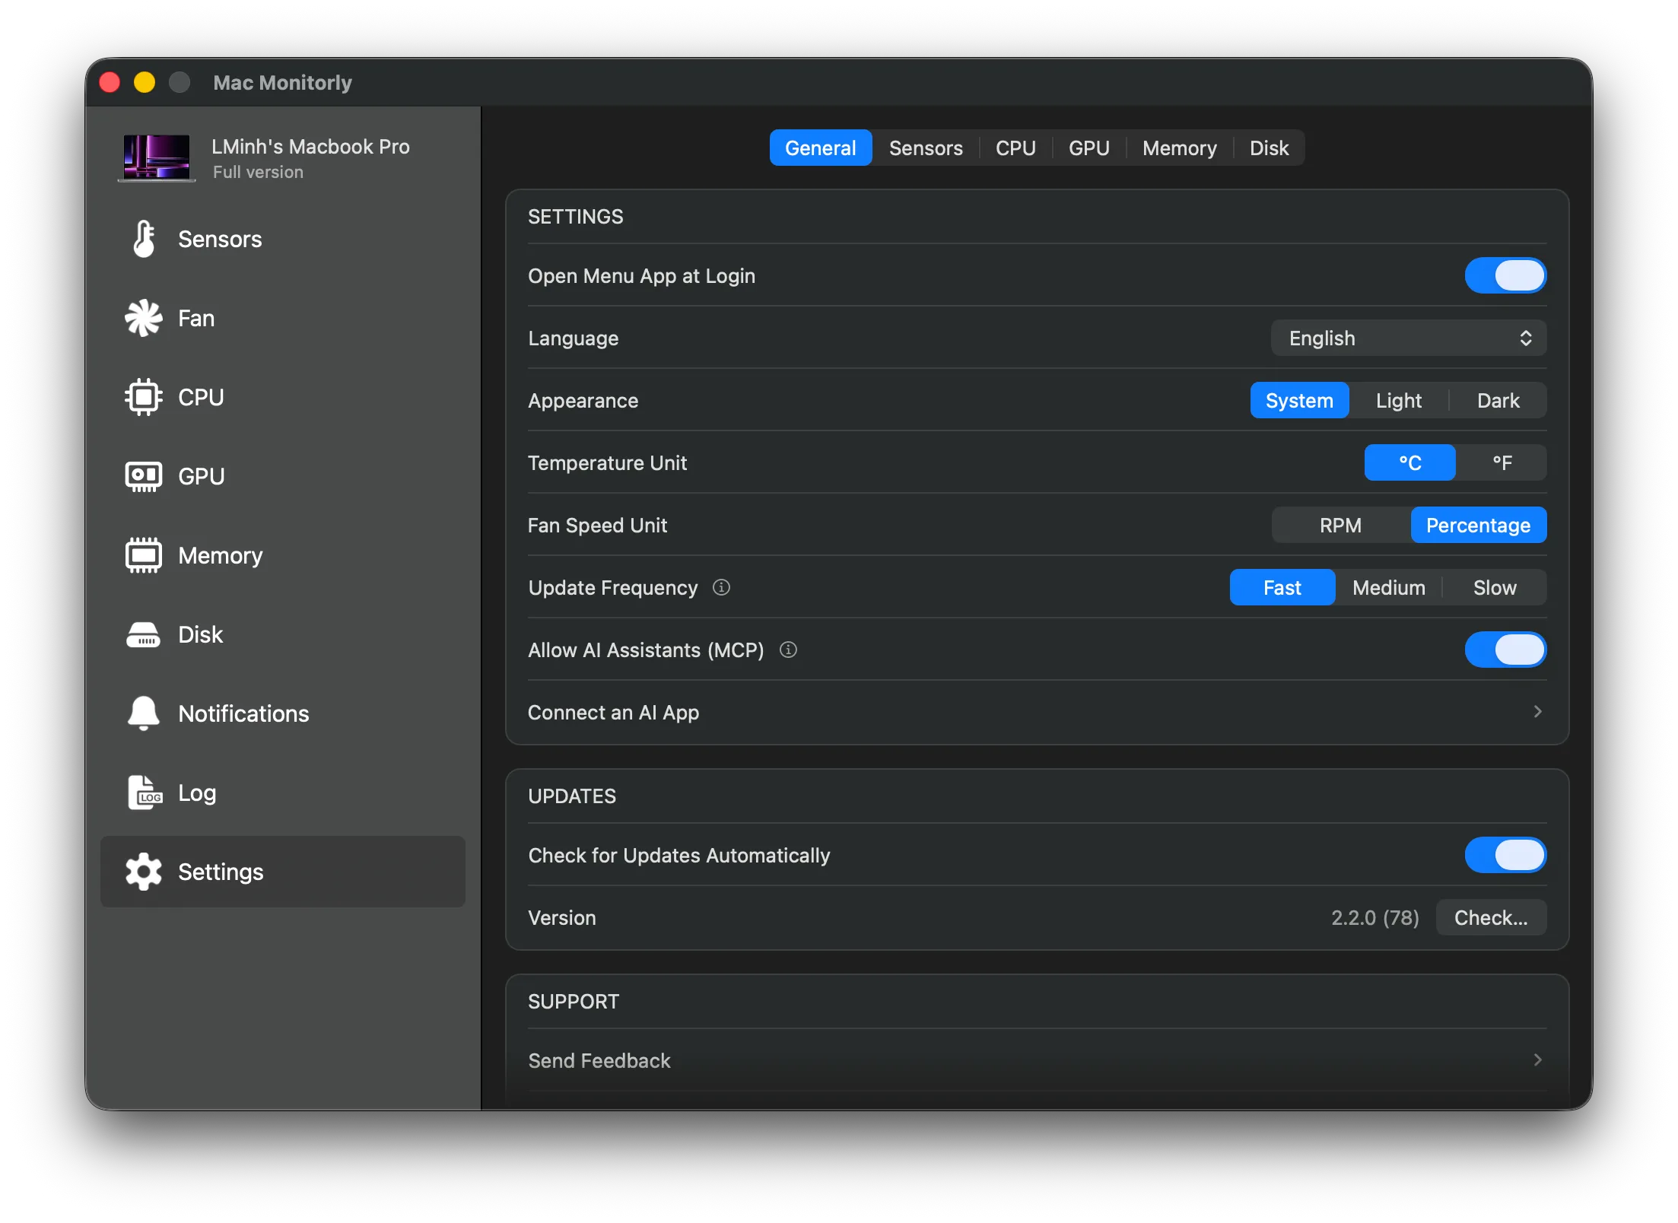Click the Mac Monitorly window title

coord(282,82)
